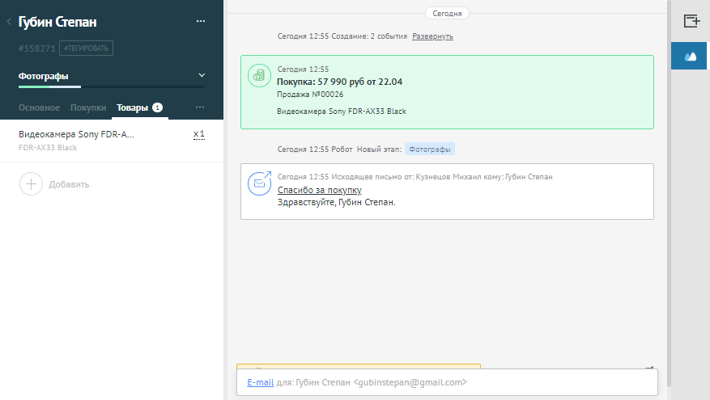710x400 pixels.
Task: Open the three-dot menu next to contact name
Action: pos(201,22)
